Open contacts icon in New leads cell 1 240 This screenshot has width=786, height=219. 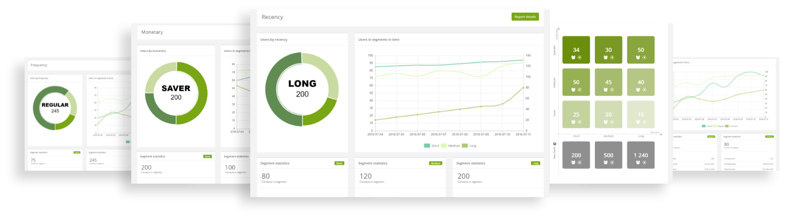coord(638,163)
